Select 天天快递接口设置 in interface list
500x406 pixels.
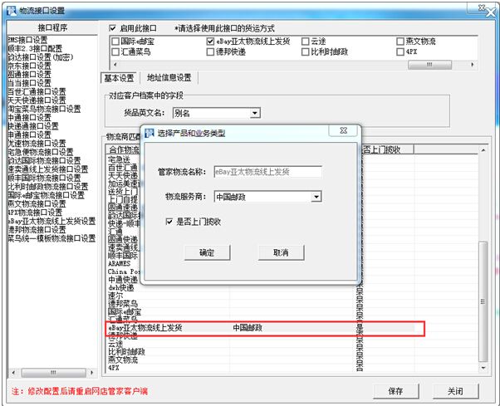tap(37, 100)
